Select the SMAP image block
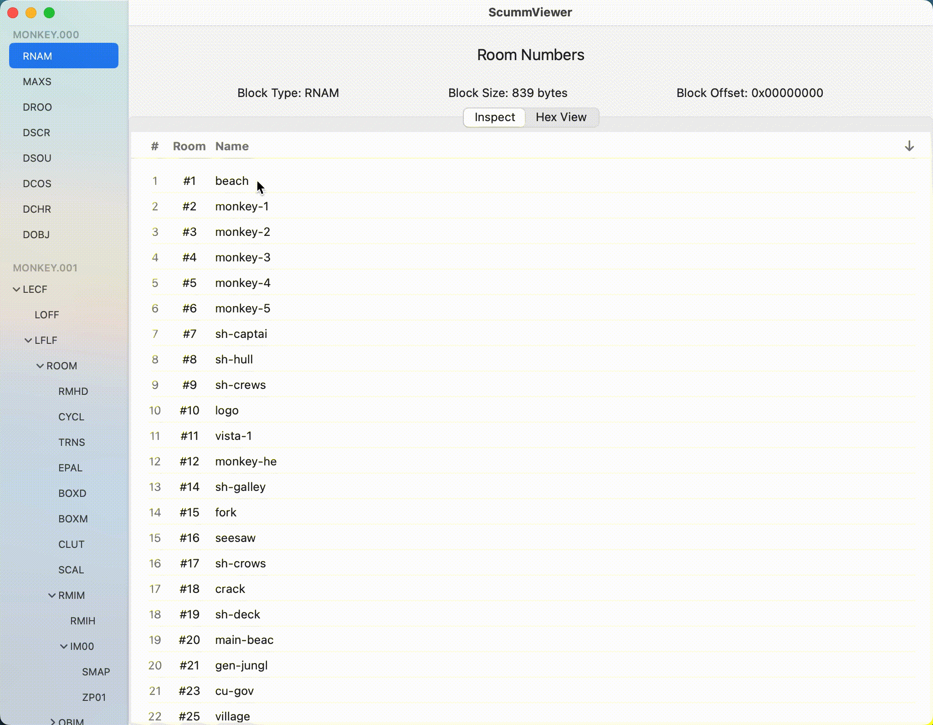The height and width of the screenshot is (725, 933). (96, 672)
